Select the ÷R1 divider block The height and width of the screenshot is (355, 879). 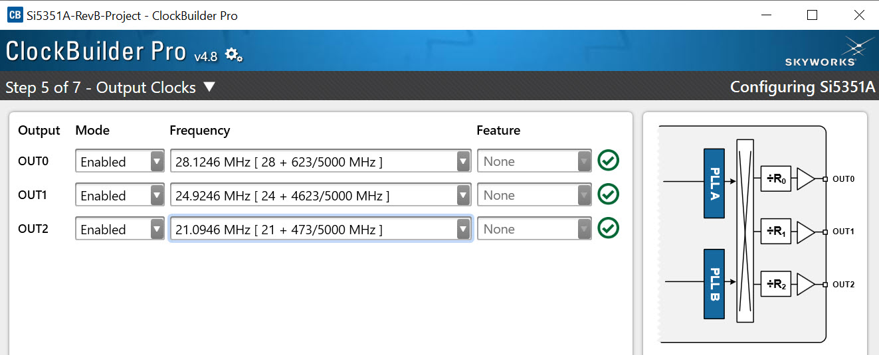[x=775, y=232]
